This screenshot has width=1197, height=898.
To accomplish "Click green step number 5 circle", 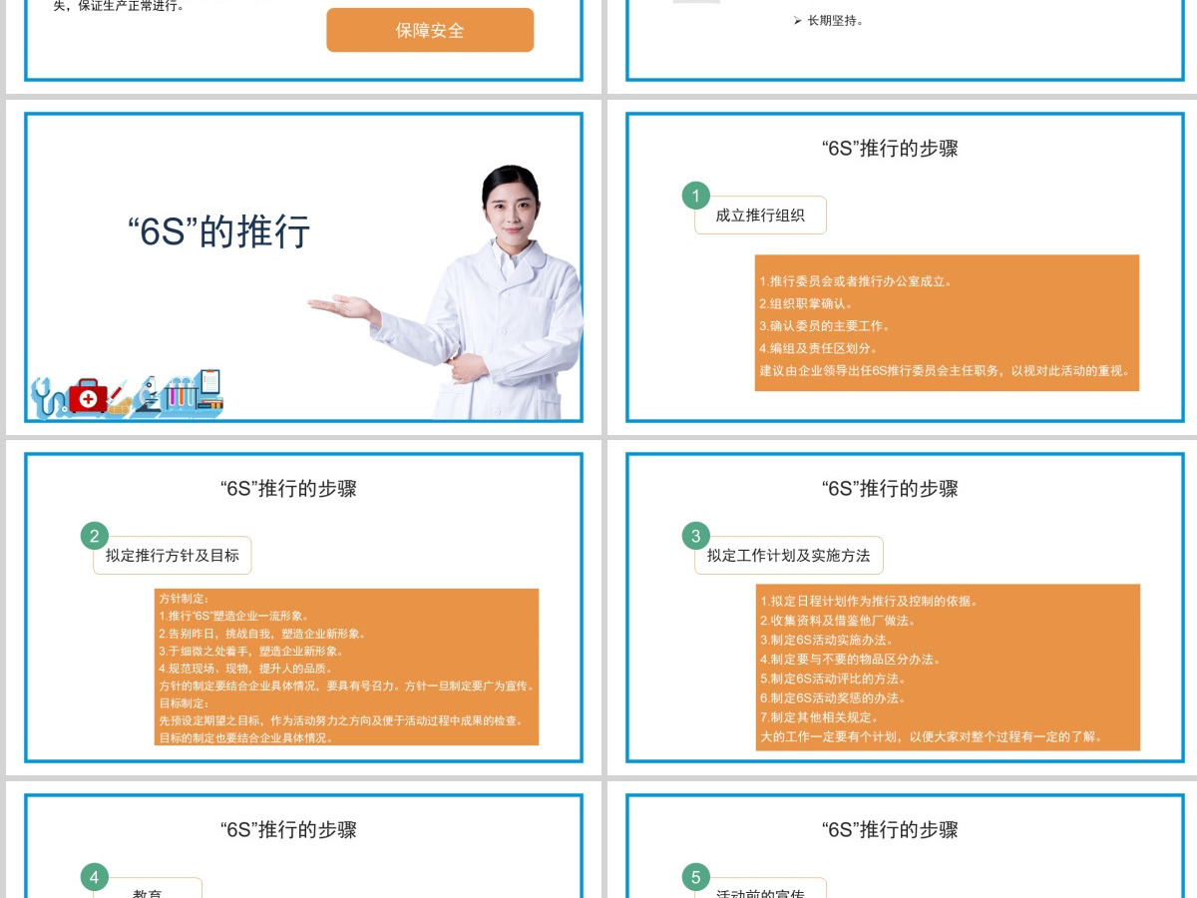I will point(696,877).
